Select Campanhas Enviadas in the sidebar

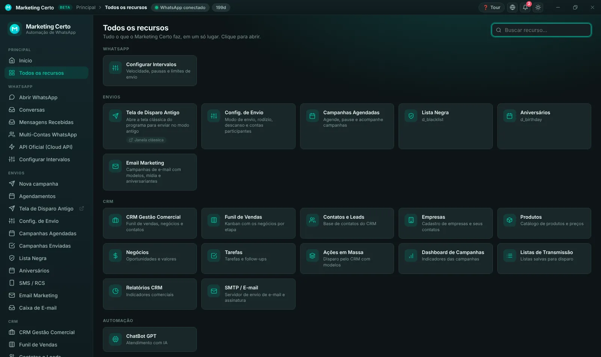click(47, 246)
